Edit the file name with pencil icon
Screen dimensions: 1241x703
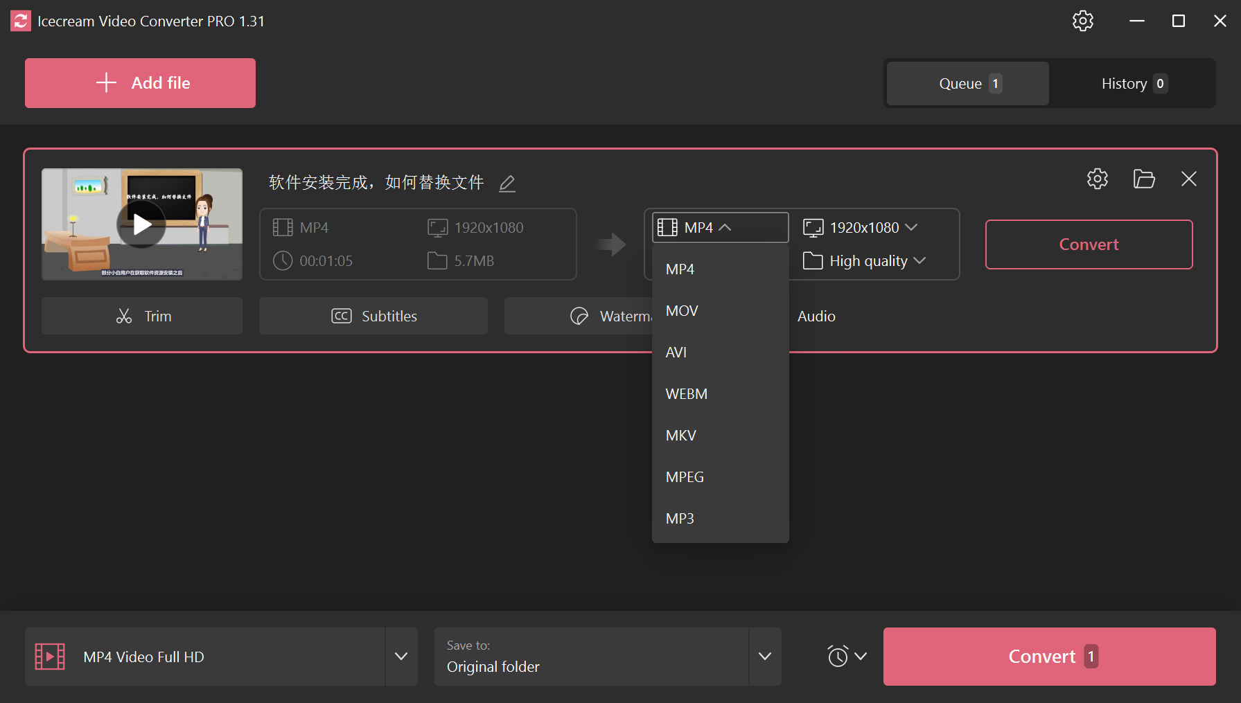tap(507, 183)
